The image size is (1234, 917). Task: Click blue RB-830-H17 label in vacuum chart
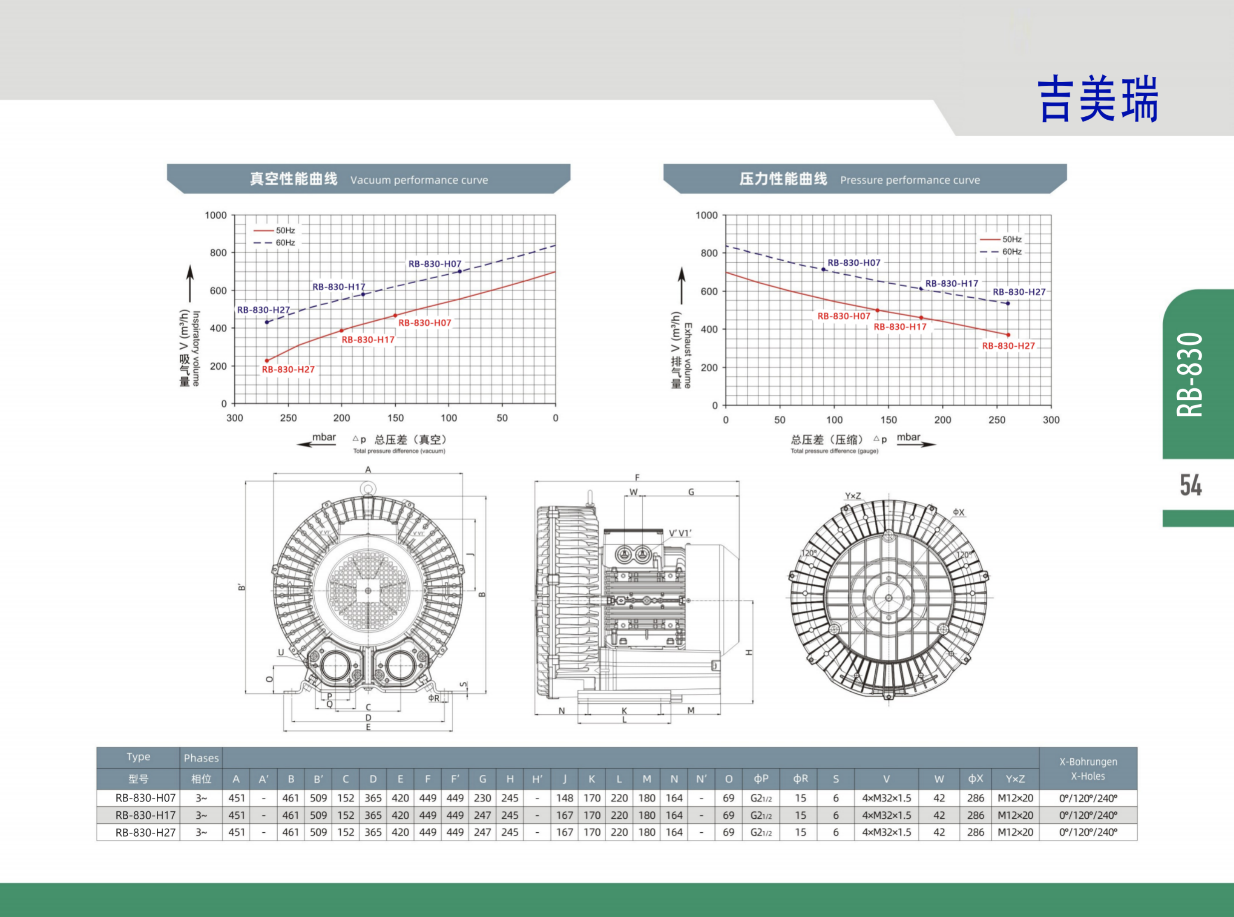pyautogui.click(x=339, y=287)
